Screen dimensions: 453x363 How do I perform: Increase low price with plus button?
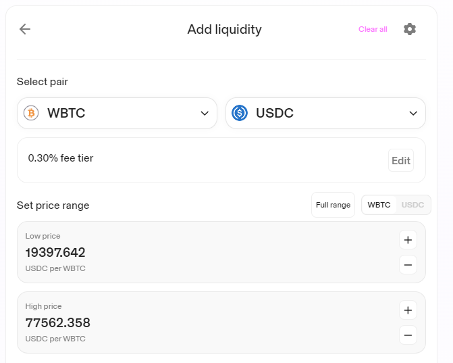click(x=408, y=240)
